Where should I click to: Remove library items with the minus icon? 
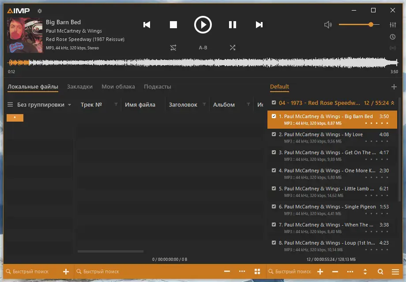pos(227,271)
